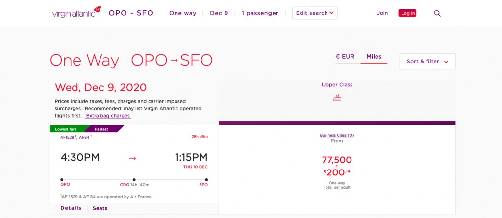Click the Virgin Atlantic logo
This screenshot has height=218, width=502.
click(x=76, y=13)
